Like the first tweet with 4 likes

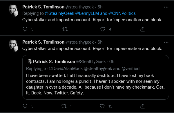pyautogui.click(x=103, y=29)
